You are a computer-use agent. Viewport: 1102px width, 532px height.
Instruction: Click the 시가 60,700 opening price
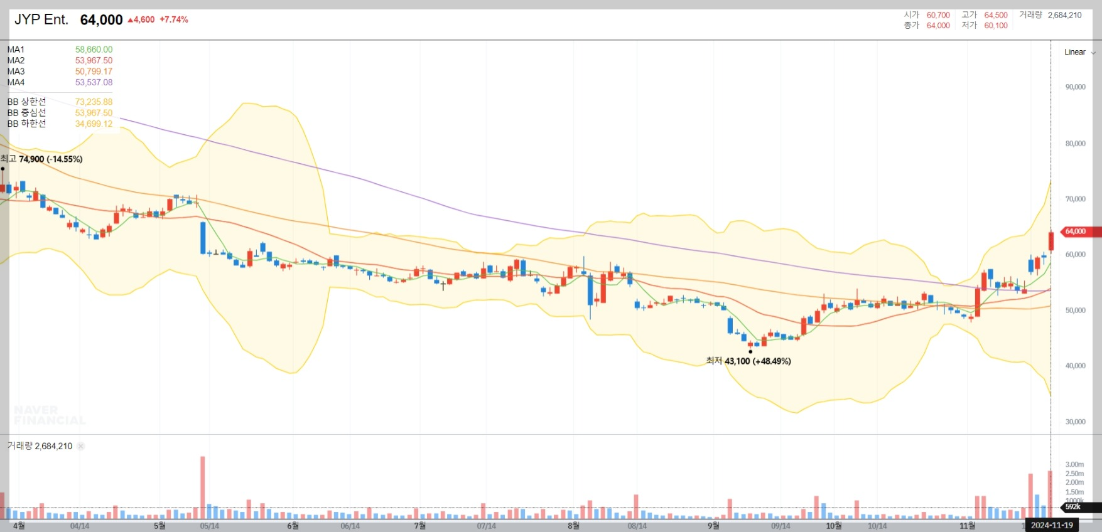[x=927, y=15]
